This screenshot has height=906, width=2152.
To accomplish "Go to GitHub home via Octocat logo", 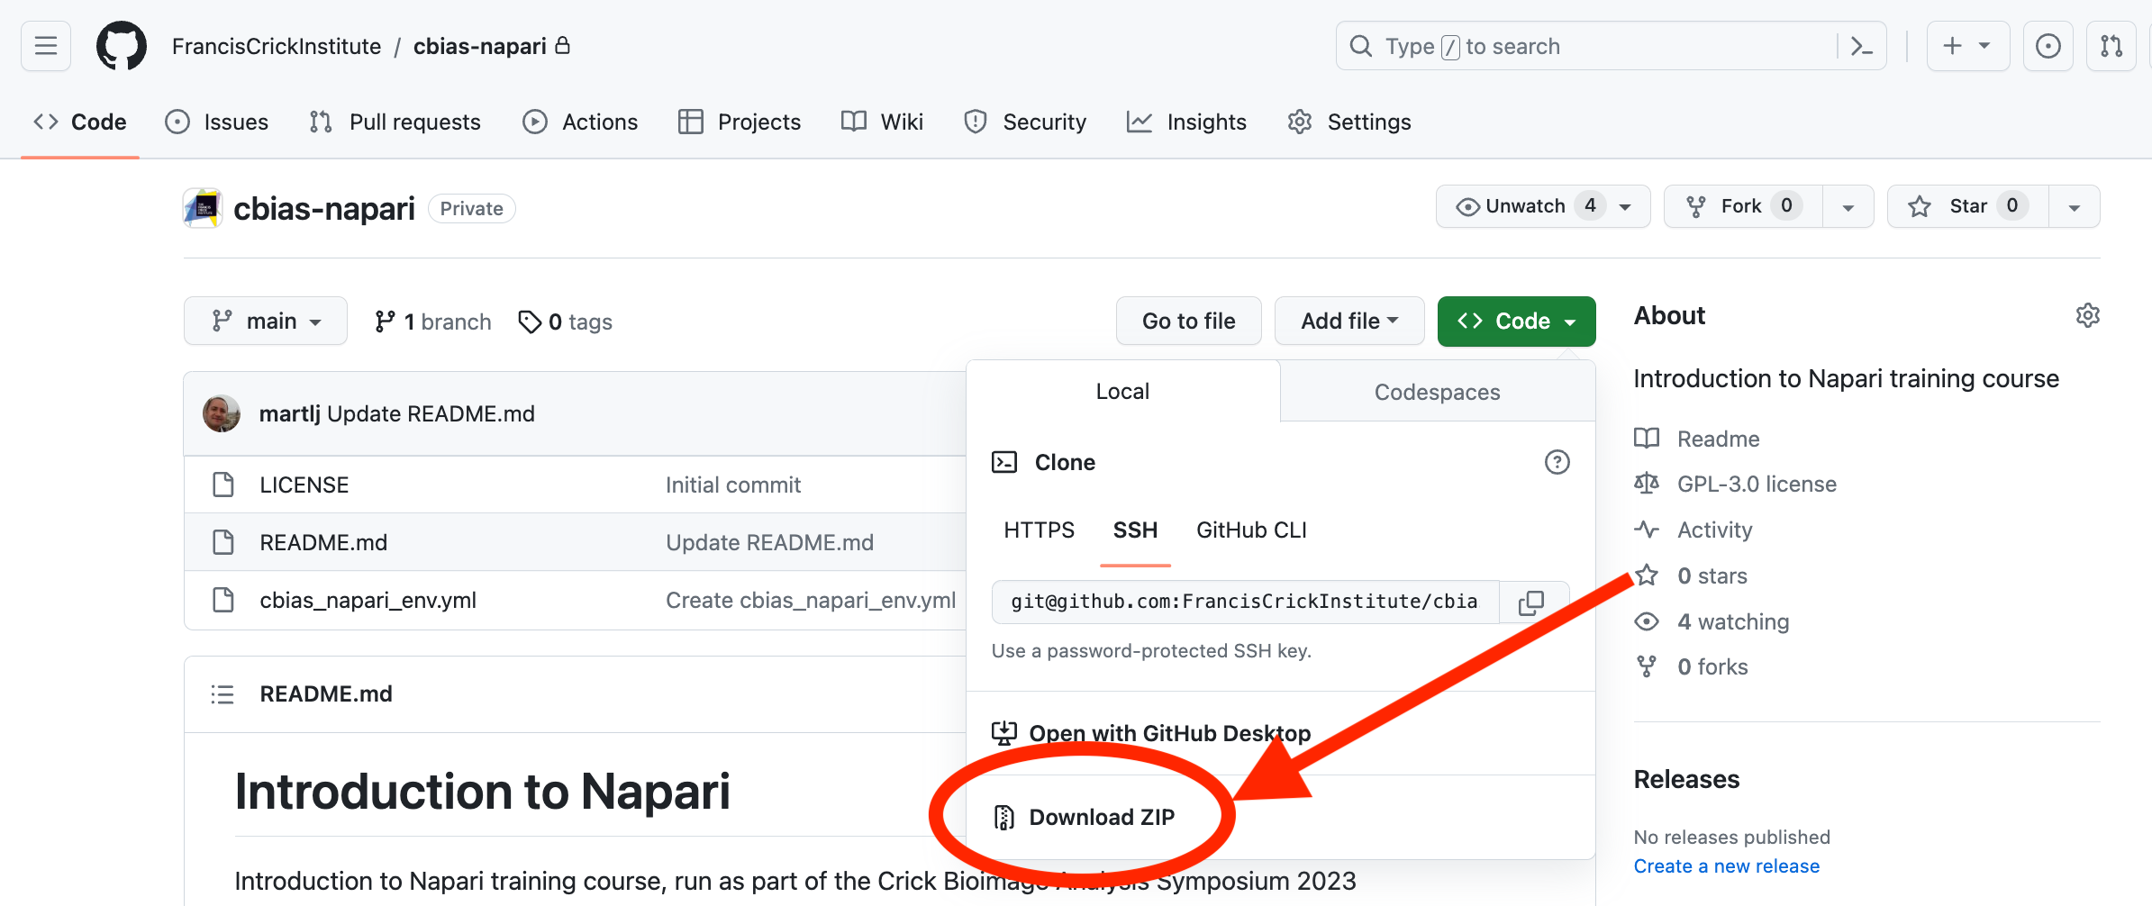I will [x=122, y=46].
